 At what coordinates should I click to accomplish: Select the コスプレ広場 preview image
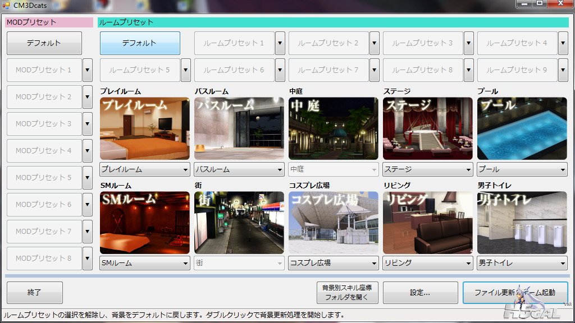pyautogui.click(x=334, y=223)
